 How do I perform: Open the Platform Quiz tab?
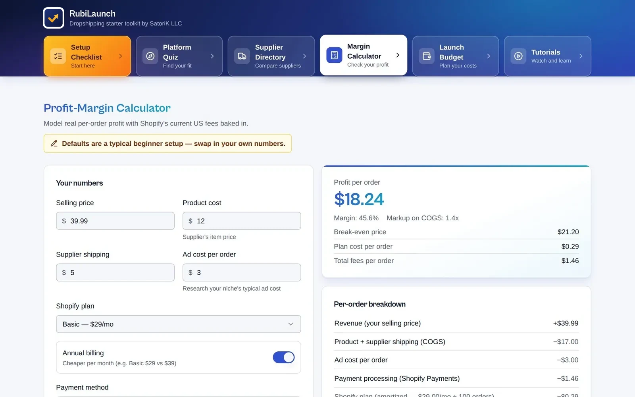click(x=179, y=56)
